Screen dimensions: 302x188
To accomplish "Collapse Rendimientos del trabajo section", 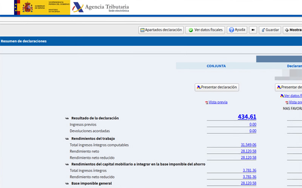I will (x=67, y=139).
